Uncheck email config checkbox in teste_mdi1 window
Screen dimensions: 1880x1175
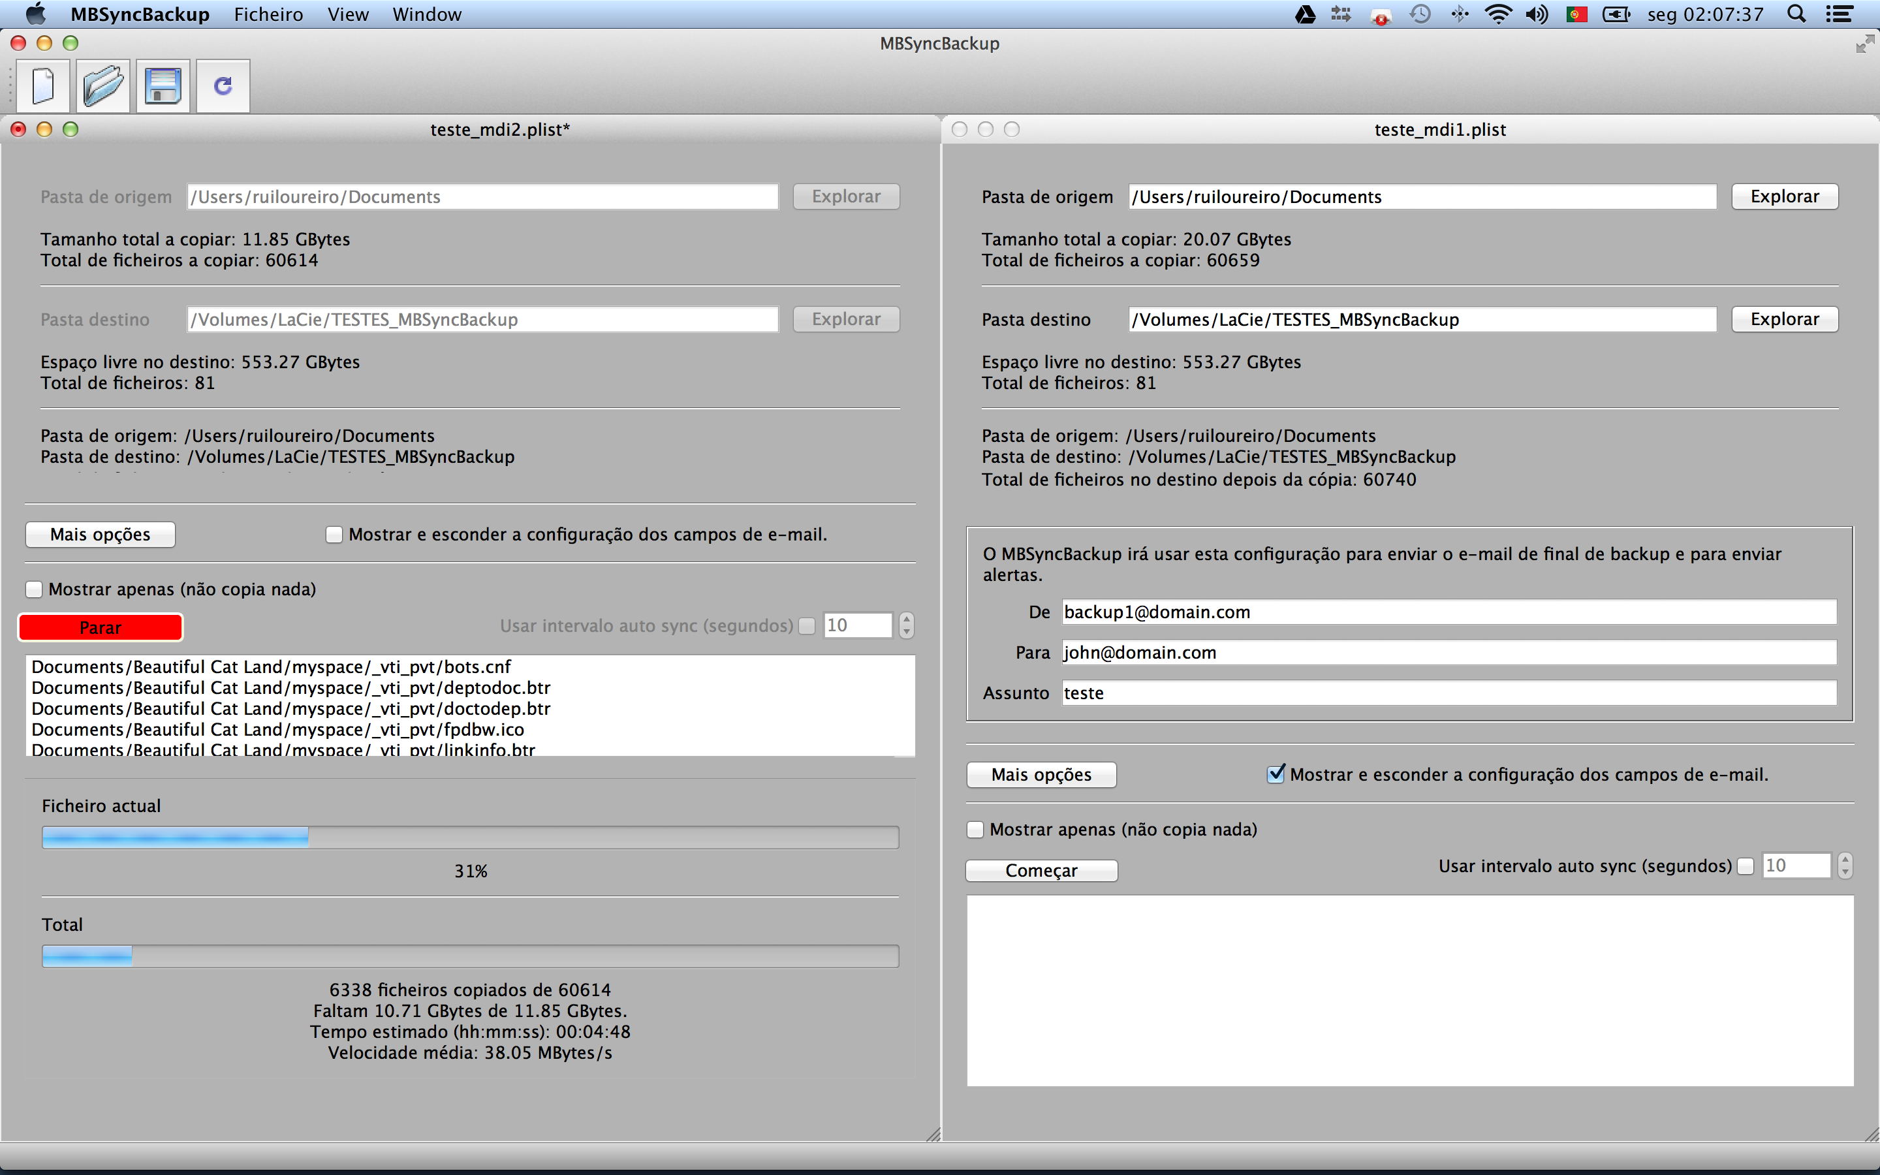point(1276,774)
